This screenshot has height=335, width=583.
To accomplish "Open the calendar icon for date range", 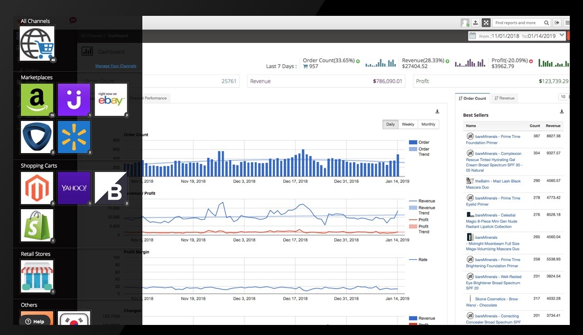I will point(473,36).
